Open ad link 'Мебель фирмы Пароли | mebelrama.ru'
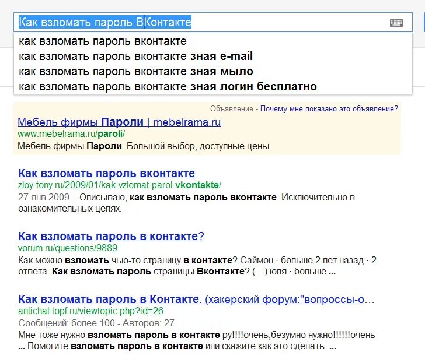 pyautogui.click(x=119, y=122)
